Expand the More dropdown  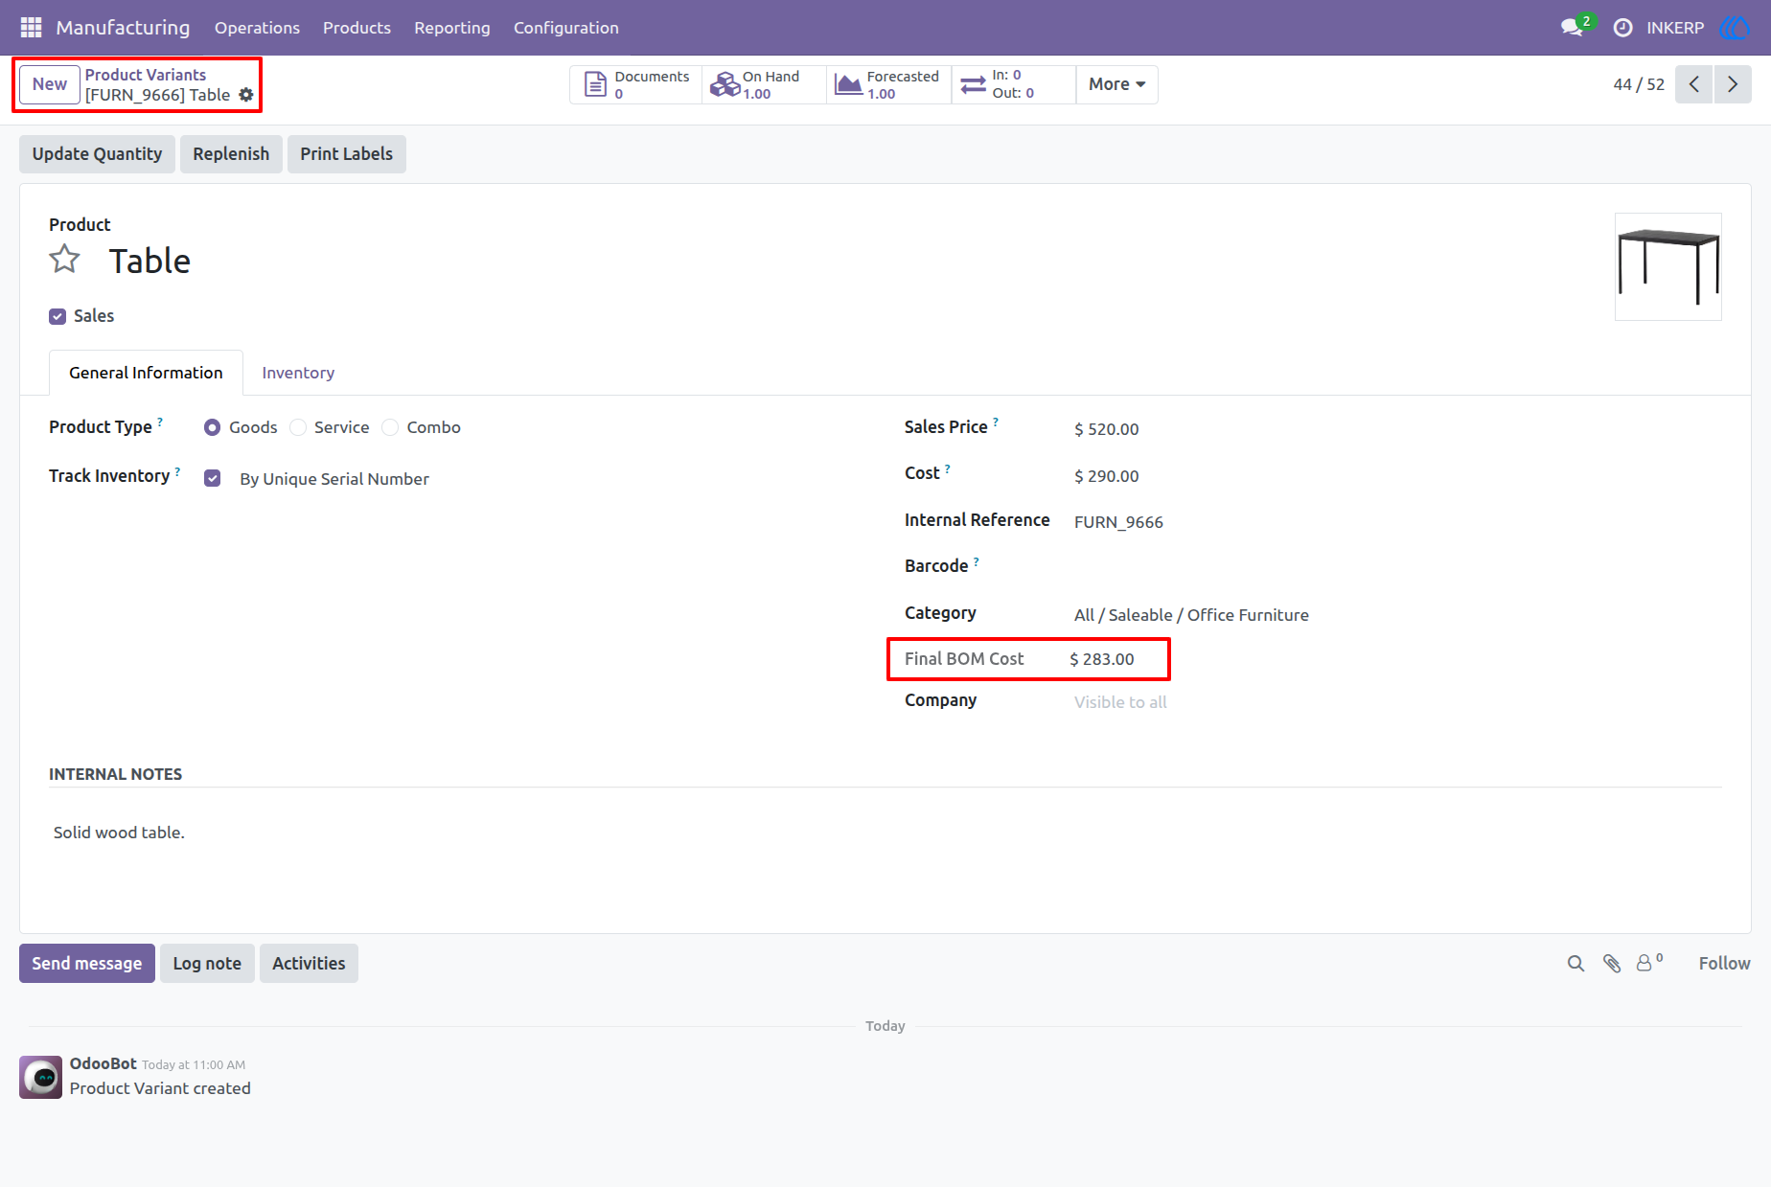click(1116, 84)
